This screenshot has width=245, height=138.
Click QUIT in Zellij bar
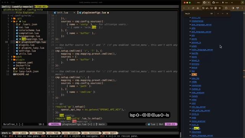point(111,133)
